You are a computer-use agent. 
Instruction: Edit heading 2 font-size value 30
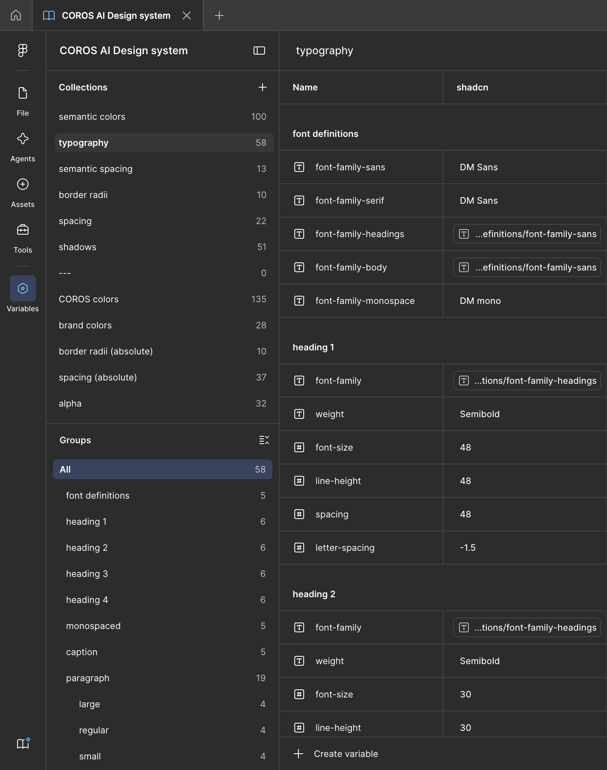pos(525,694)
